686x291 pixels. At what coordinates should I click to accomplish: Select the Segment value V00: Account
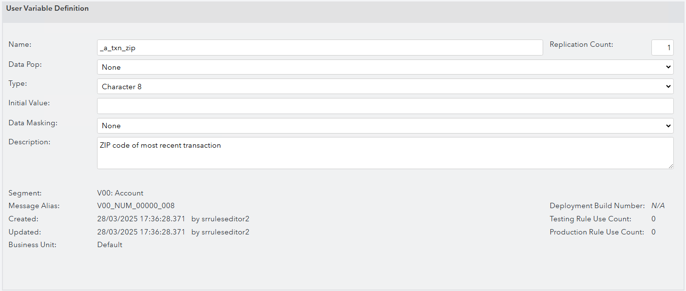[120, 193]
